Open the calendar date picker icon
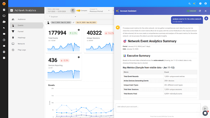 (73, 10)
